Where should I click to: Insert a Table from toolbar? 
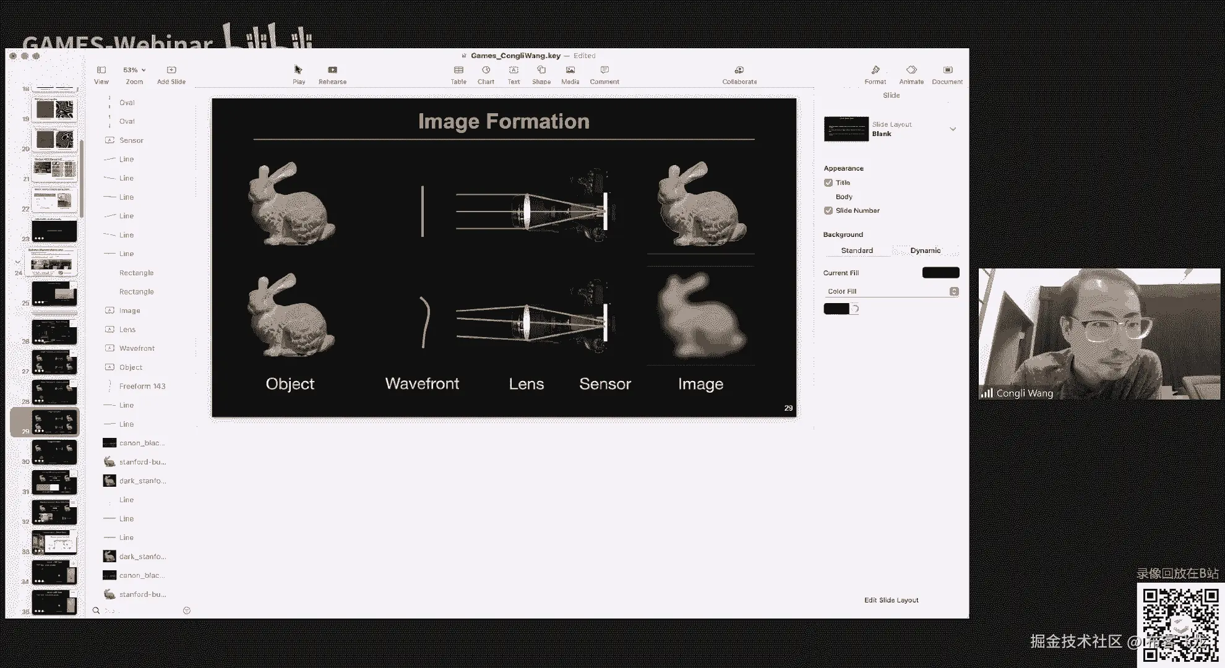458,70
